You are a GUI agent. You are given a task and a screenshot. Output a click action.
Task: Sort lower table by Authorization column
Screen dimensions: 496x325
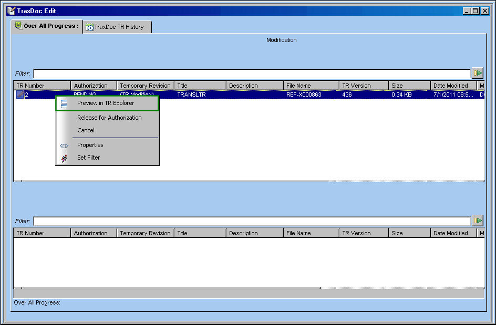94,233
